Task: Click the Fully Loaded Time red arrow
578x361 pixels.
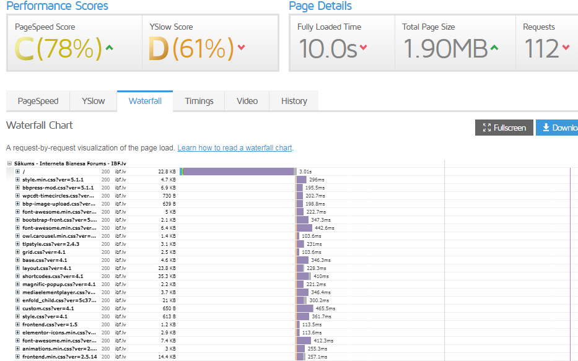Action: click(364, 48)
